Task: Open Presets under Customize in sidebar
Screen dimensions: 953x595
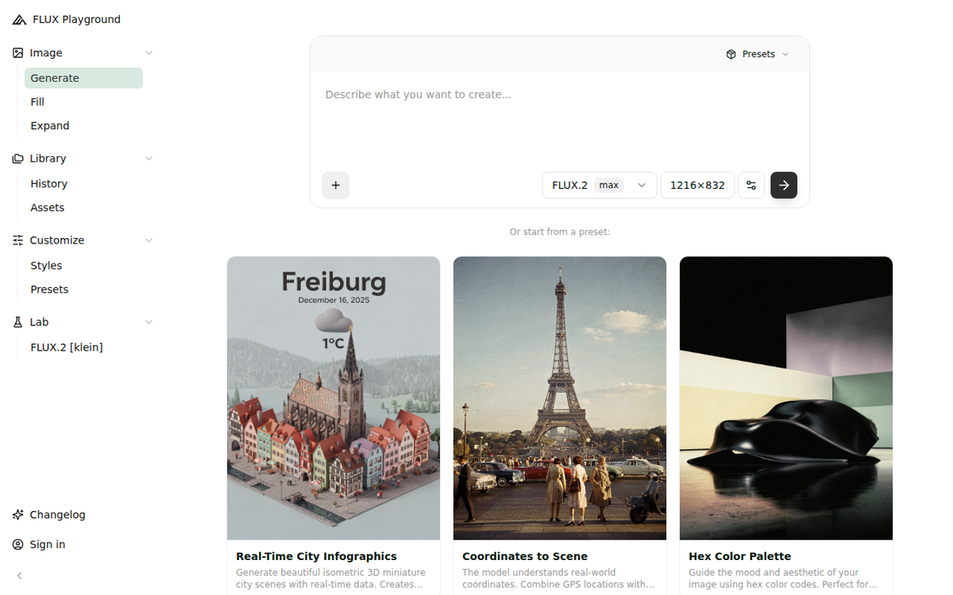Action: (83, 289)
